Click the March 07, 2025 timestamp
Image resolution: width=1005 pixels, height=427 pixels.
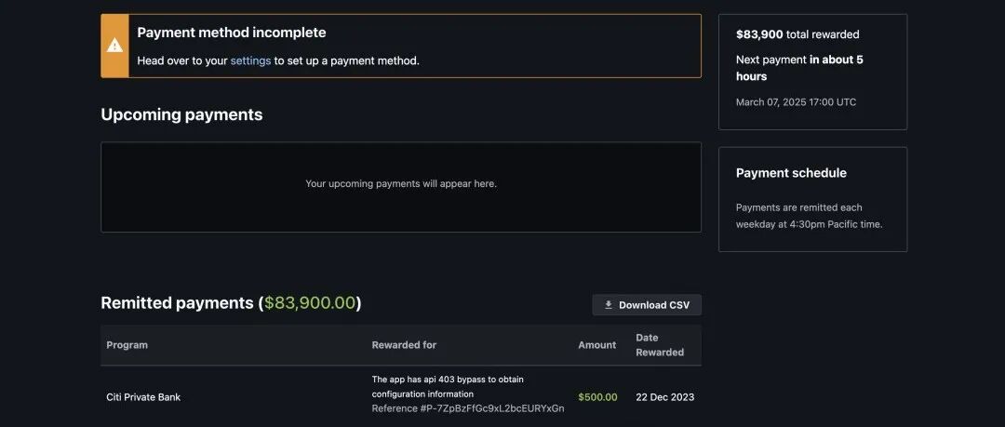pyautogui.click(x=796, y=102)
